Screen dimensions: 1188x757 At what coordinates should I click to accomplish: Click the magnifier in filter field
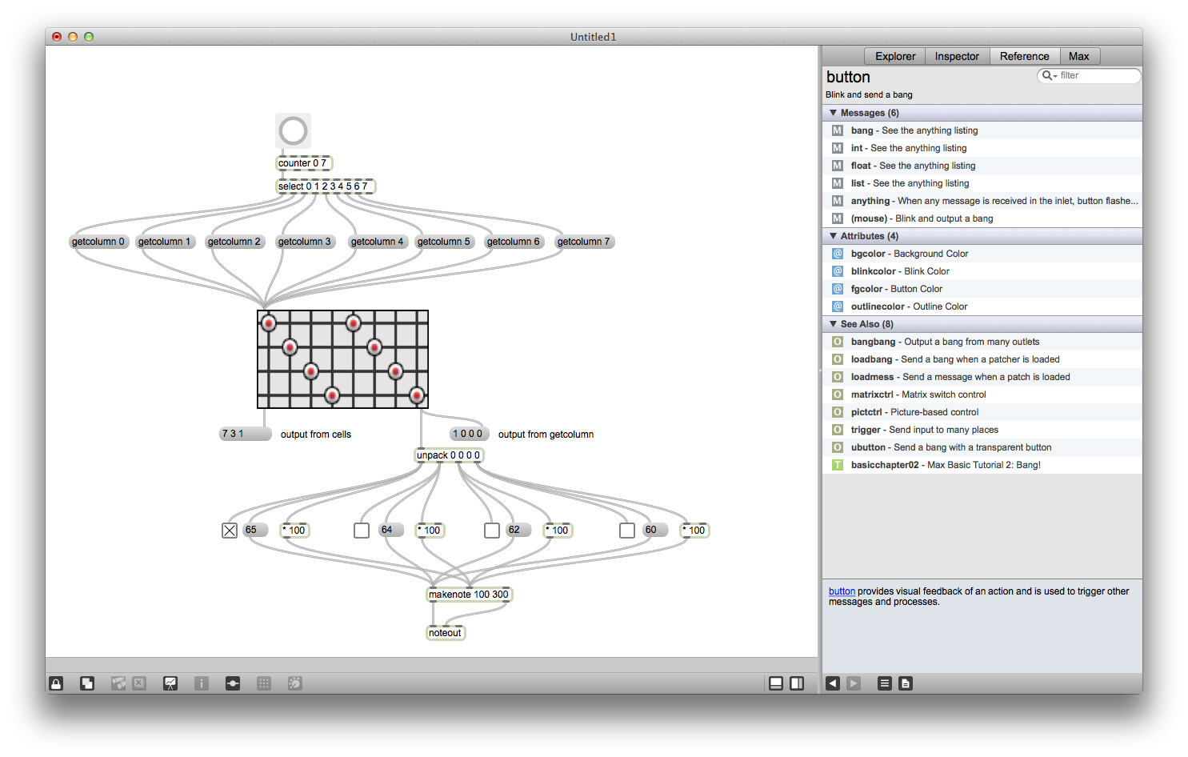pos(1048,75)
